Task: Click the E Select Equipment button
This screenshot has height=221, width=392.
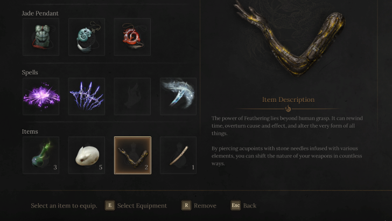Action: 136,205
